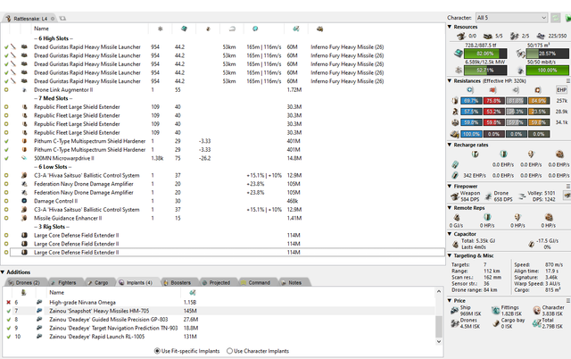The image size is (571, 359).
Task: Open a new fitting tab
Action: coord(62,18)
